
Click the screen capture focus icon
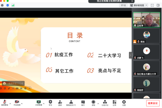[x=13, y=88]
